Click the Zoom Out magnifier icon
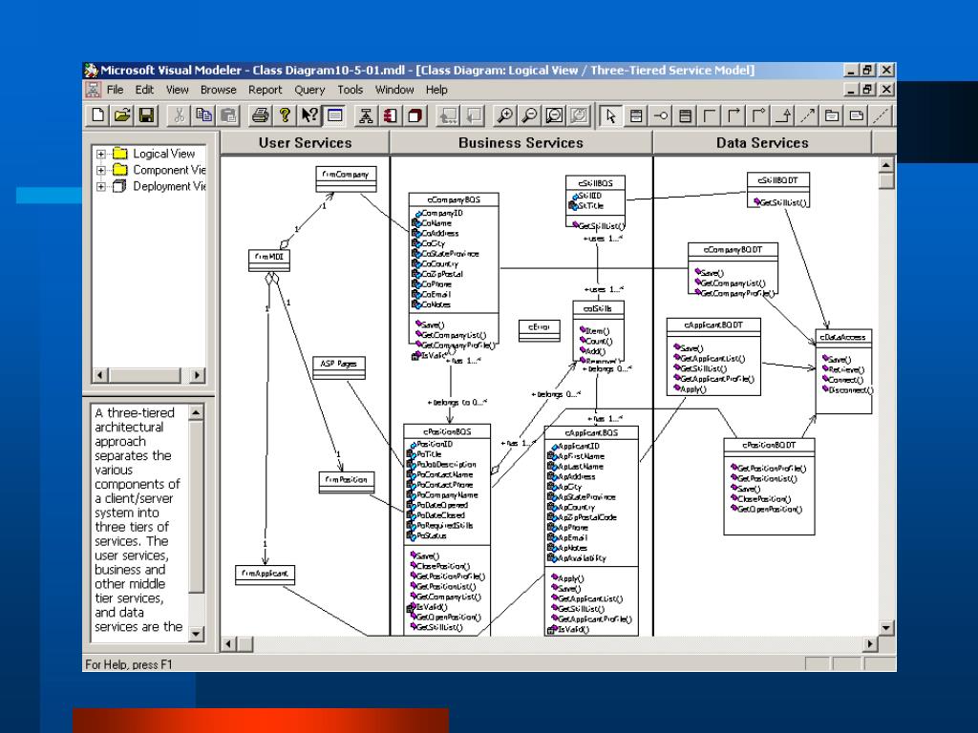The height and width of the screenshot is (733, 978). tap(529, 115)
